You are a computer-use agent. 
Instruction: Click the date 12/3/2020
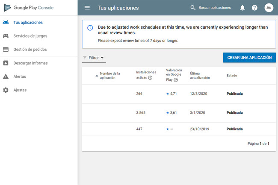click(198, 94)
